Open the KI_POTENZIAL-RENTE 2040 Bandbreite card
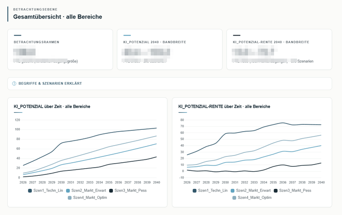This screenshot has height=215, width=342. point(279,50)
